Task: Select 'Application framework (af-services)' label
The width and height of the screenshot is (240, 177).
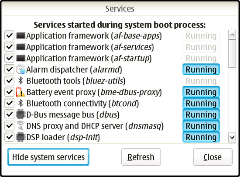Action: point(90,47)
